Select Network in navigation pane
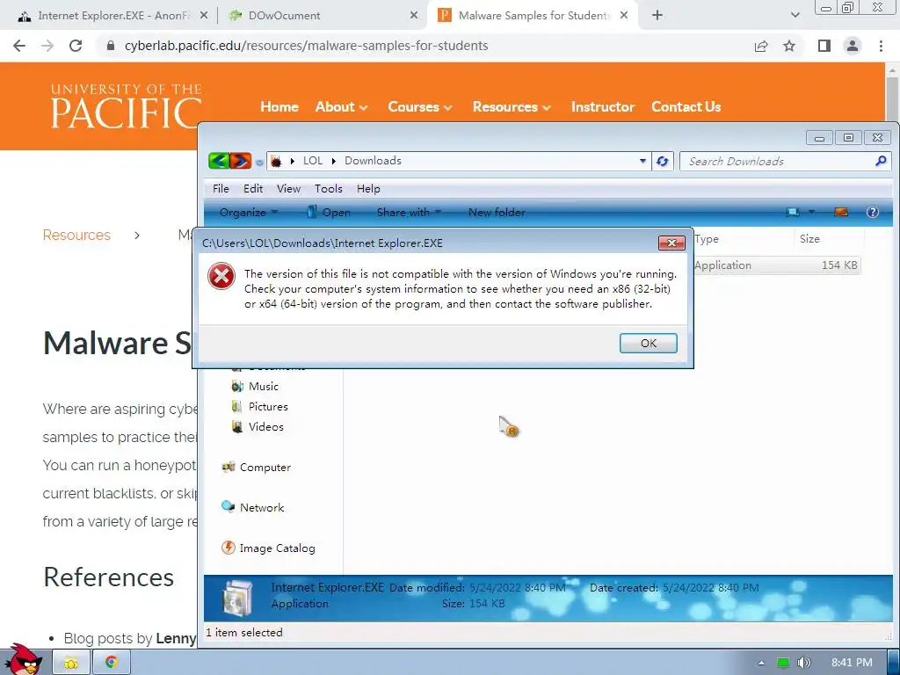Viewport: 900px width, 675px height. coord(252,507)
